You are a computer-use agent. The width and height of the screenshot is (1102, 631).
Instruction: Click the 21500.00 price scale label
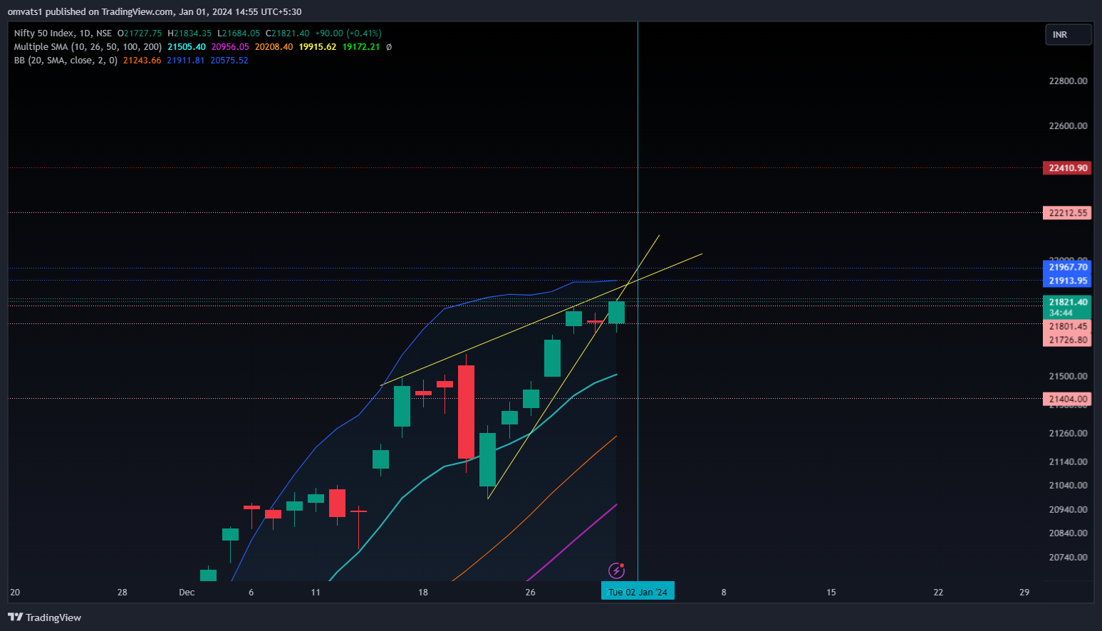click(1068, 376)
